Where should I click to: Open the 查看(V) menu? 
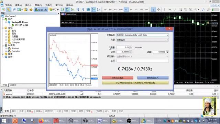(18, 5)
